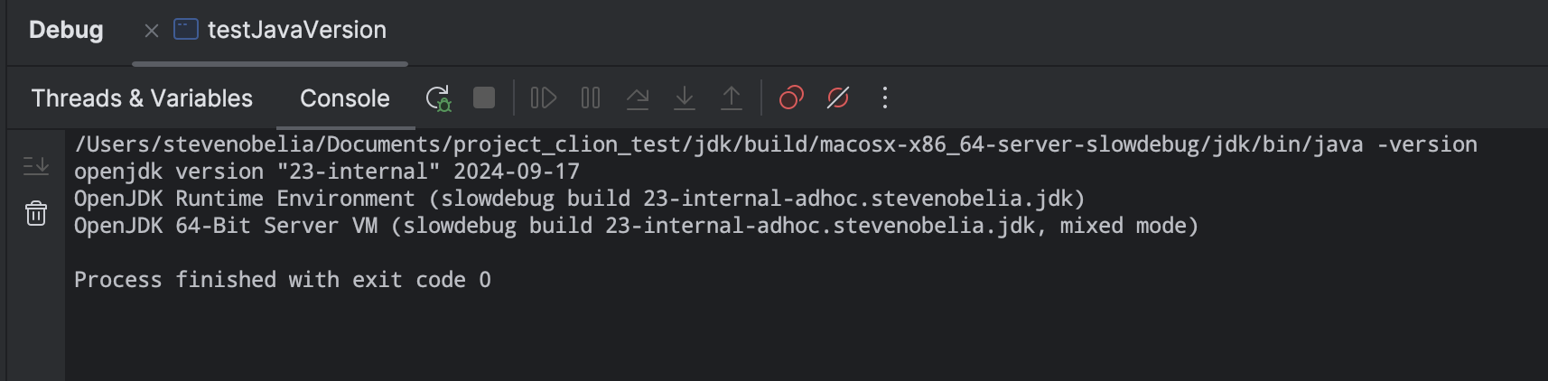
Task: Click the "Process finished with exit code 0" line
Action: click(x=282, y=280)
